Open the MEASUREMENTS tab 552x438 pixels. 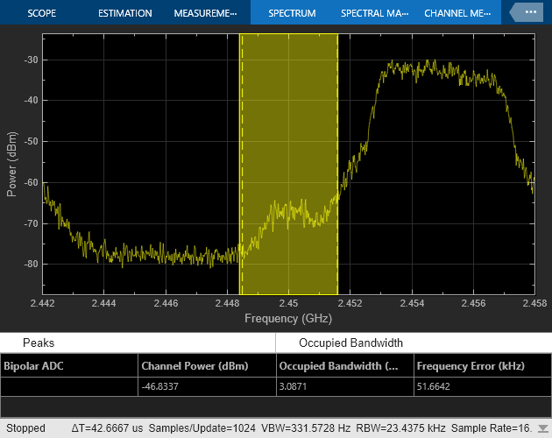pos(205,13)
